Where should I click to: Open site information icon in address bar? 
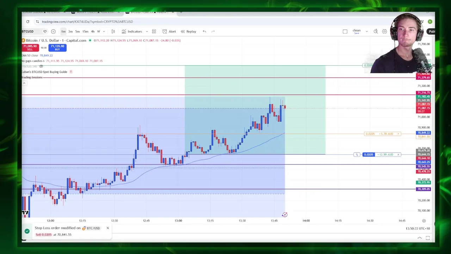tap(37, 22)
